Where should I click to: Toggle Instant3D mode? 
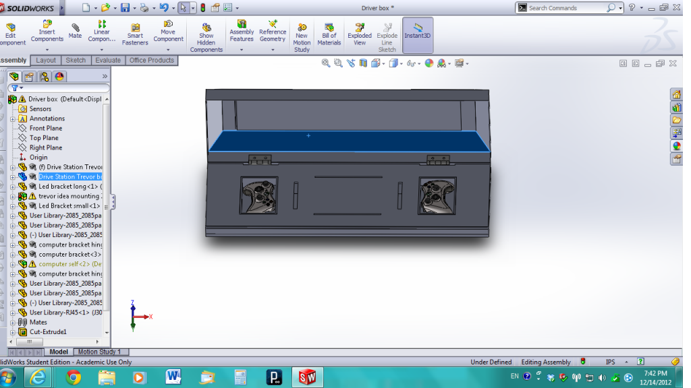pyautogui.click(x=417, y=35)
